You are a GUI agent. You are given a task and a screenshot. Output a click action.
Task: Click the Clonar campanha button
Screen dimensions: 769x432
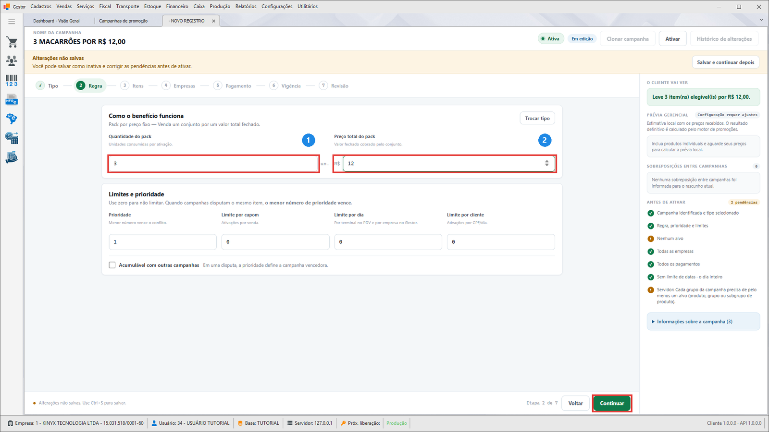(628, 39)
